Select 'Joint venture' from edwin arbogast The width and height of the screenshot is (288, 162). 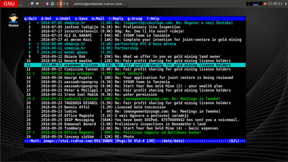(135, 73)
